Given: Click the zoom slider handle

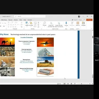Looking at the screenshot, I should click(81, 84).
